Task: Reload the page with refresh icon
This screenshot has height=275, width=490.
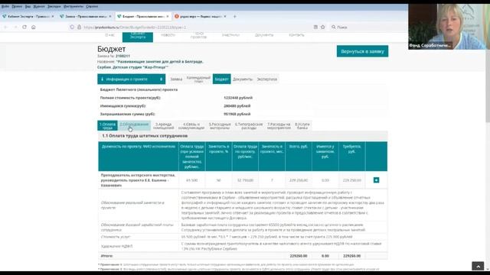Action: (24, 27)
